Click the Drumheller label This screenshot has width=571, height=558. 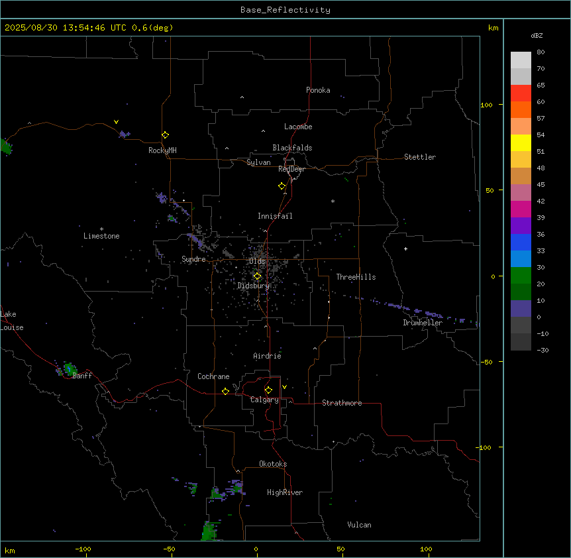pyautogui.click(x=423, y=323)
